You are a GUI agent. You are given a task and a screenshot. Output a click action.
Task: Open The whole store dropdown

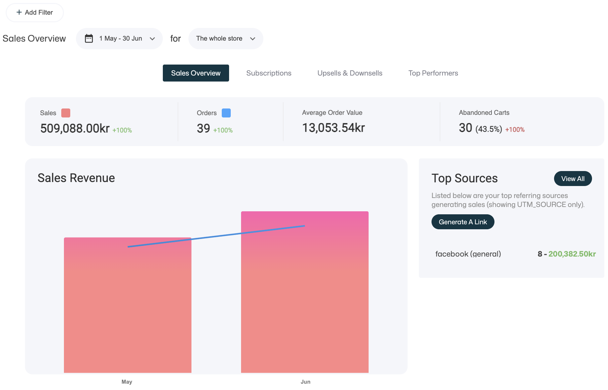pyautogui.click(x=219, y=39)
